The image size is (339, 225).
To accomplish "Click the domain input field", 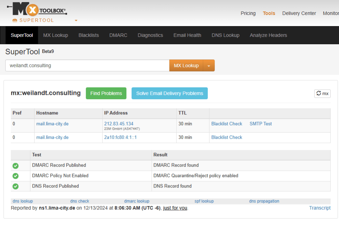I will [87, 65].
